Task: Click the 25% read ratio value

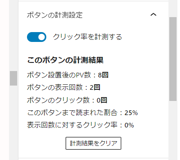Action: (131, 113)
